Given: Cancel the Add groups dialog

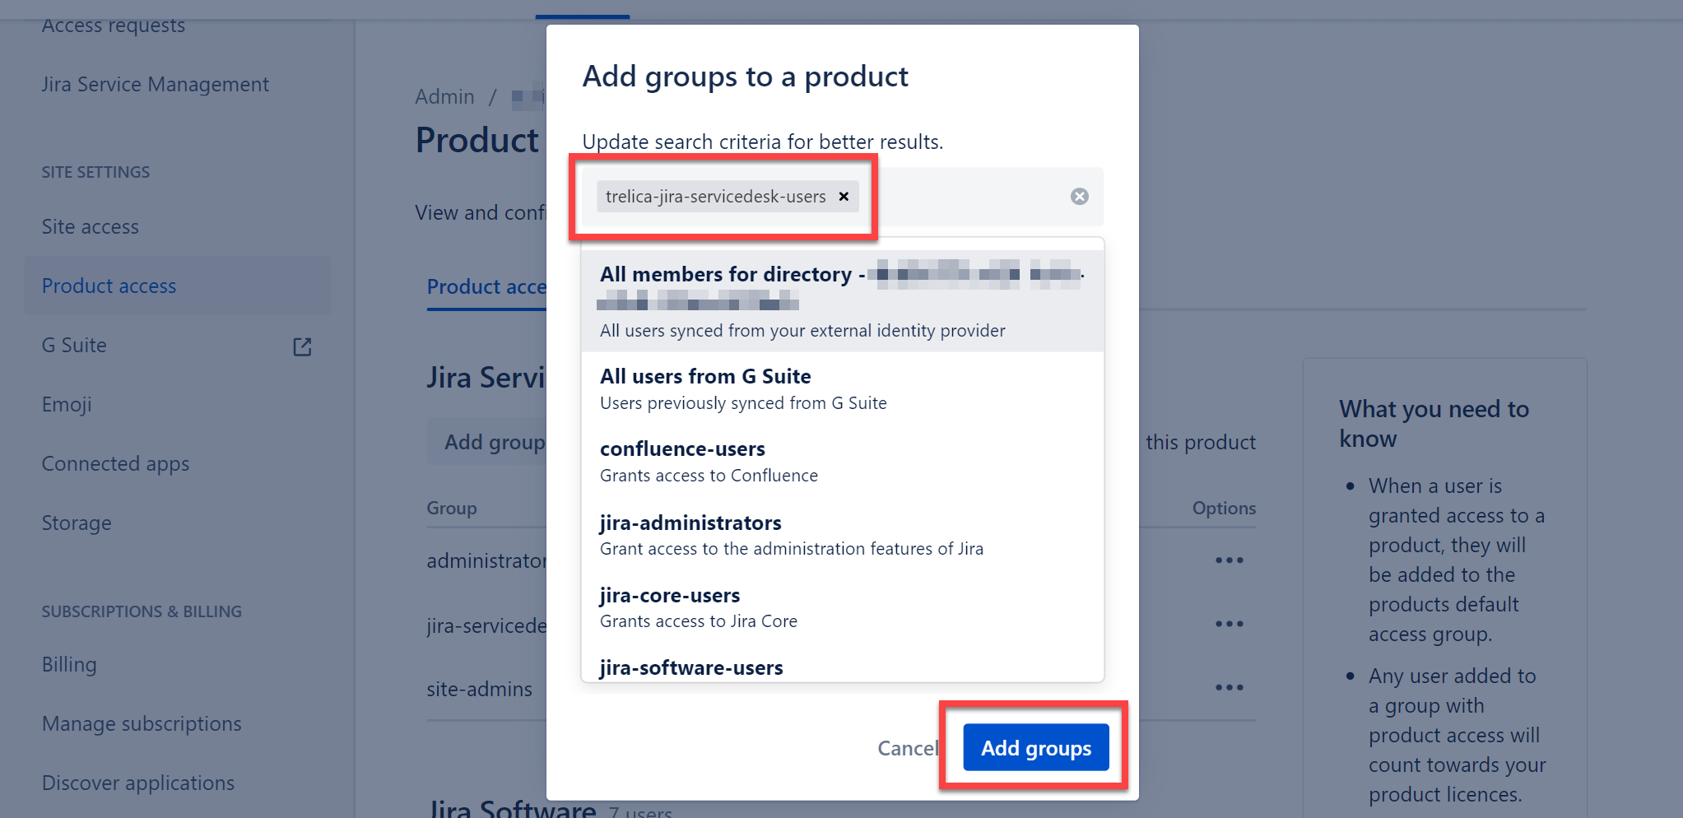Looking at the screenshot, I should pos(907,748).
